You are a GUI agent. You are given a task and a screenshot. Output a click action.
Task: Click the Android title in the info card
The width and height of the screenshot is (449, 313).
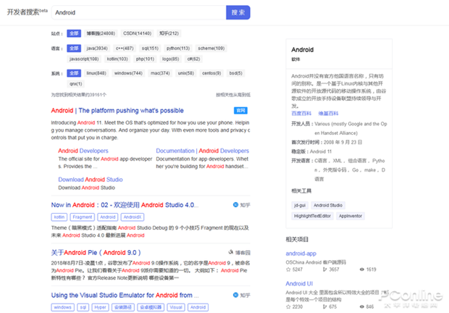click(303, 50)
